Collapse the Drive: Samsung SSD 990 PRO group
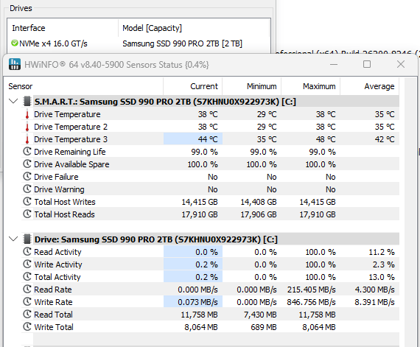 pos(13,239)
